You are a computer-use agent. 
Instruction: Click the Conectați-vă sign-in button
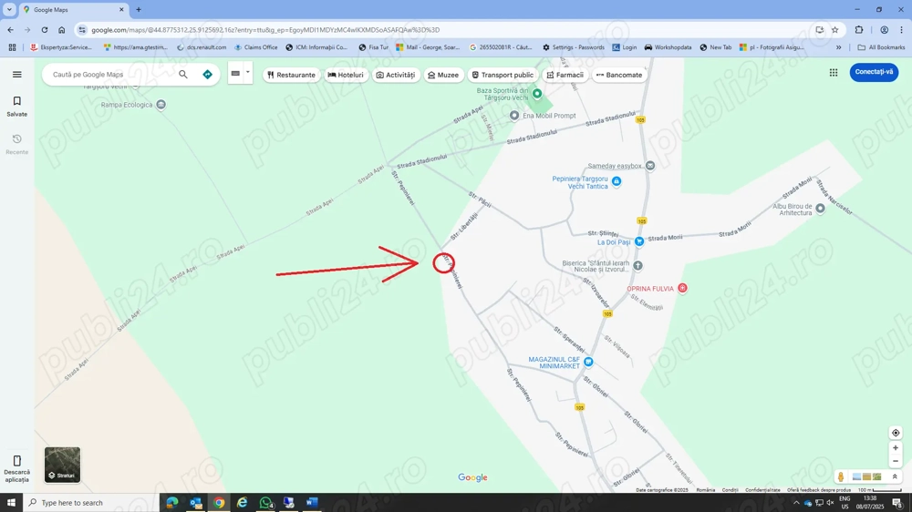[873, 73]
